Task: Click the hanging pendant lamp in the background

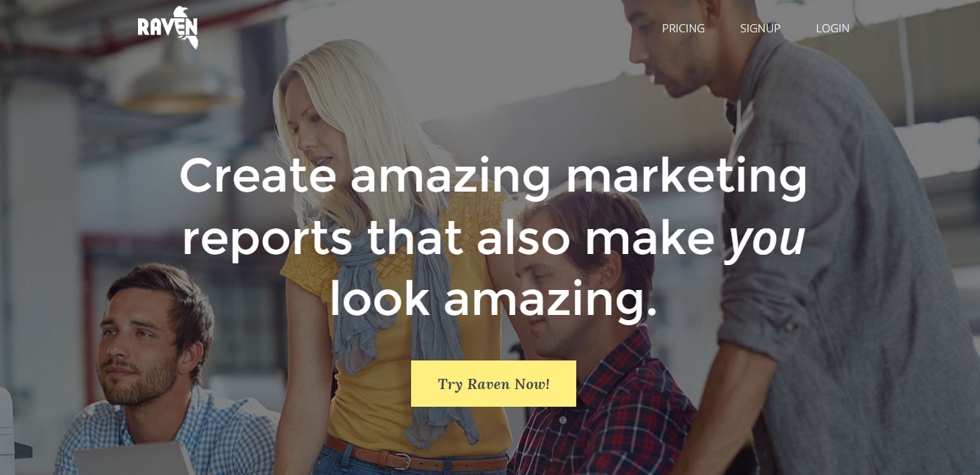Action: point(181,88)
